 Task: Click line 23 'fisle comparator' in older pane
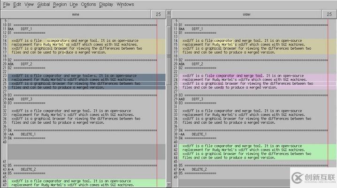pos(220,76)
